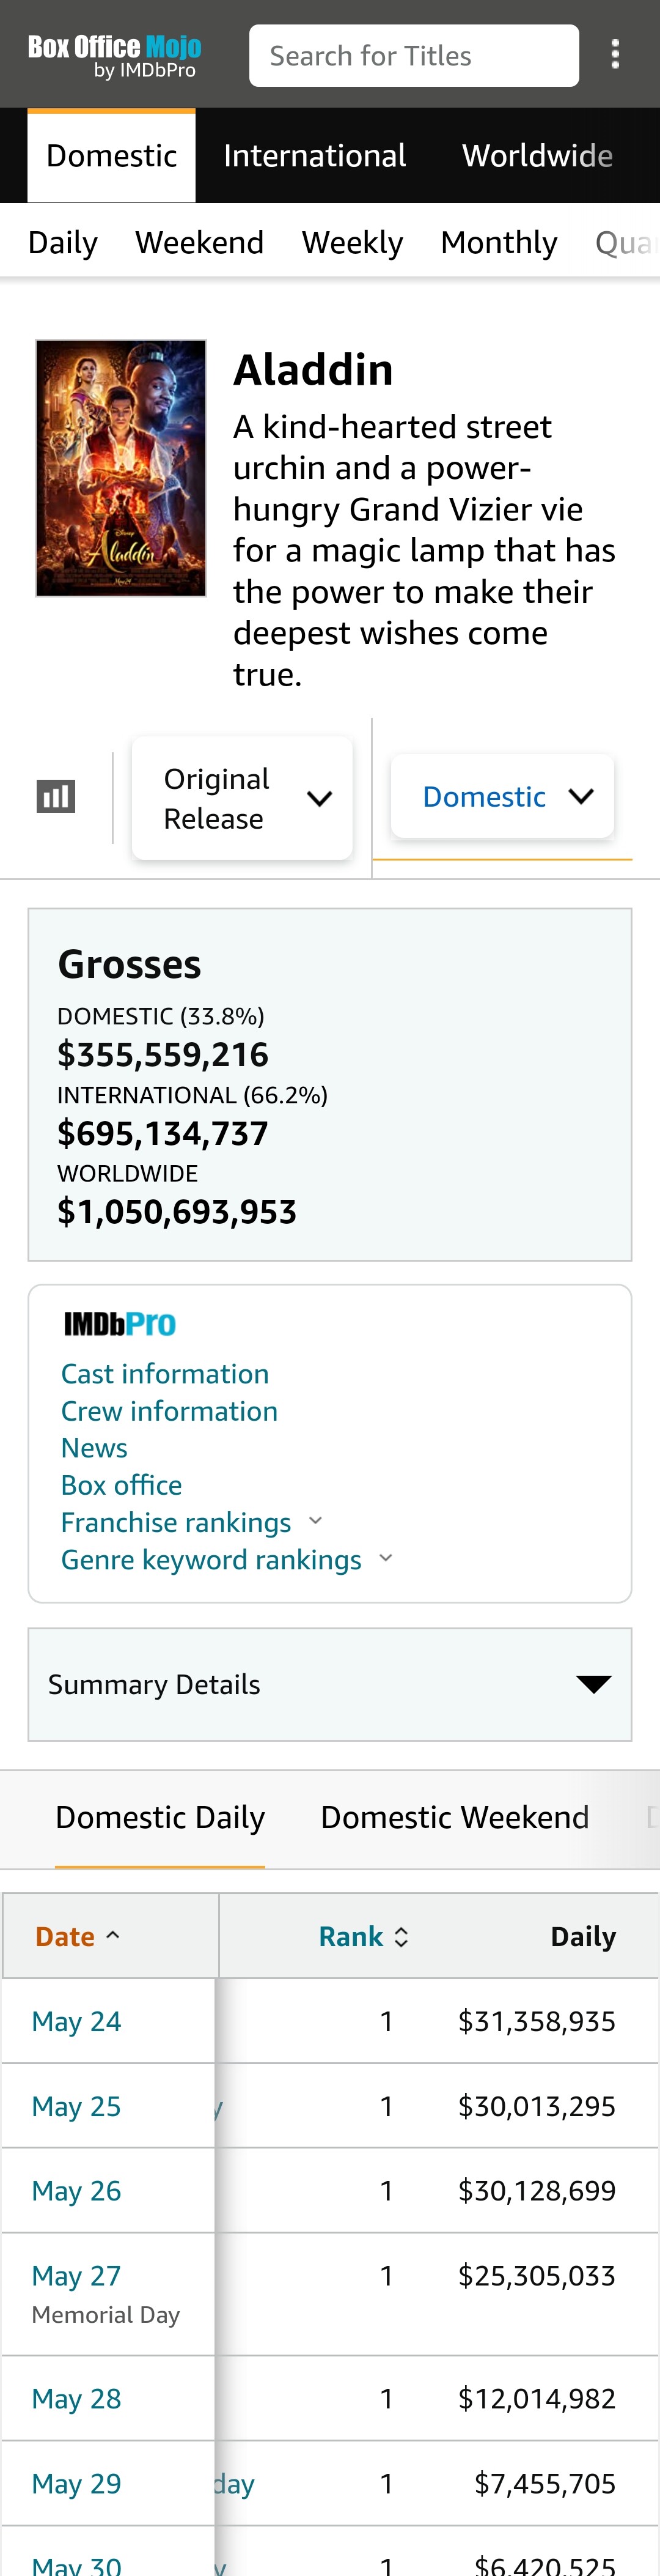Screen dimensions: 660x2576
Task: Switch to the Worldwide tab
Action: click(x=536, y=156)
